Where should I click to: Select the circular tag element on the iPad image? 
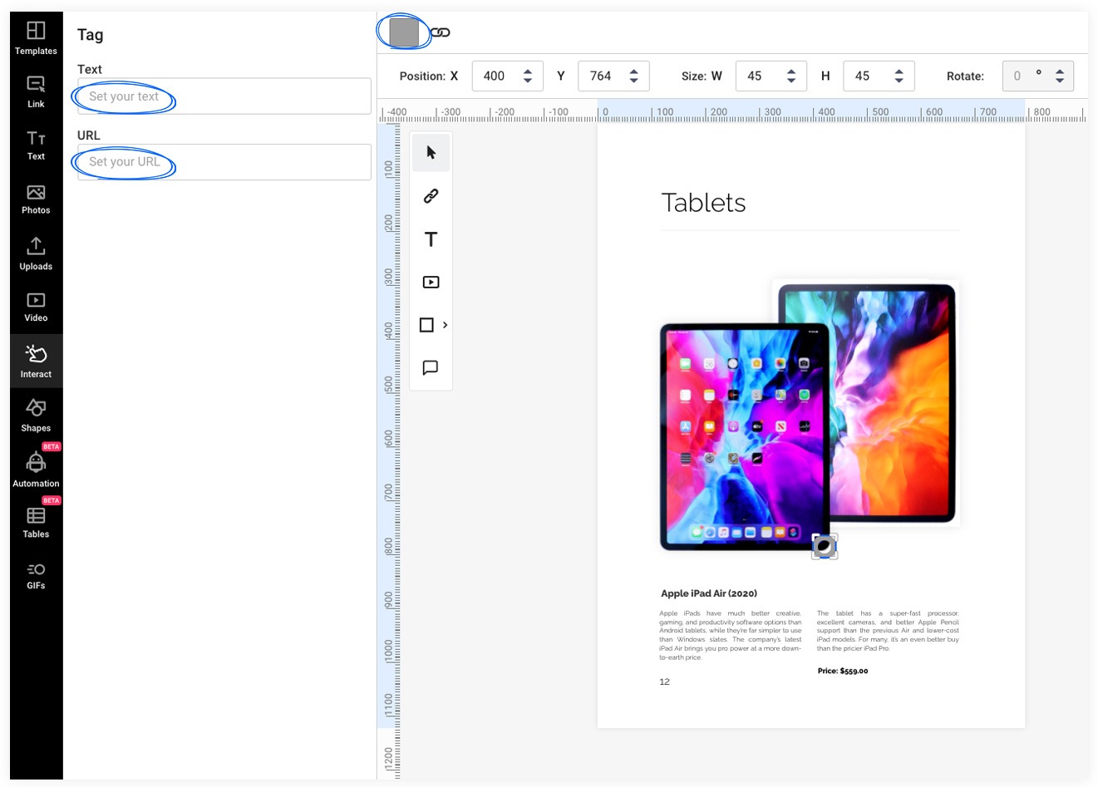point(825,546)
